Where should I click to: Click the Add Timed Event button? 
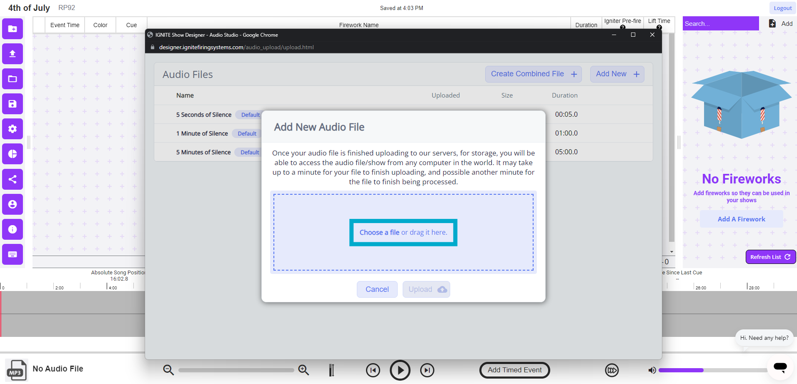tap(514, 370)
